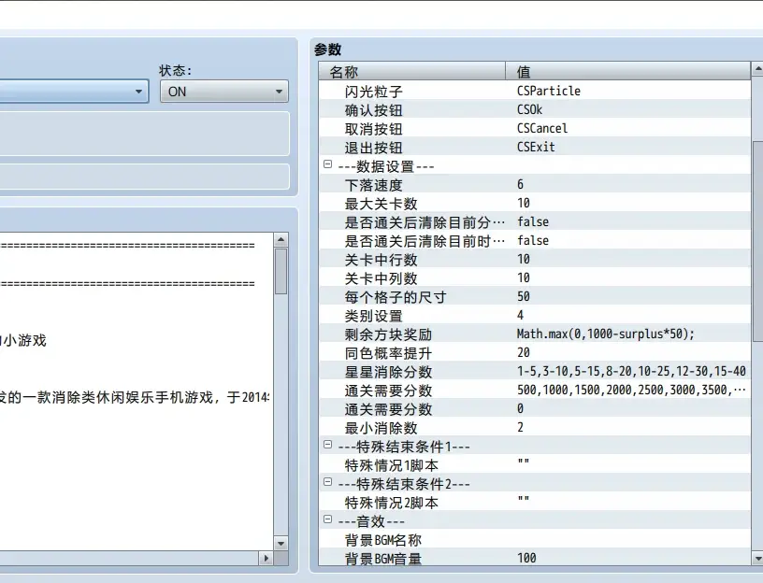Open the plugin name dropdown left of 状态
The height and width of the screenshot is (583, 763).
point(73,92)
